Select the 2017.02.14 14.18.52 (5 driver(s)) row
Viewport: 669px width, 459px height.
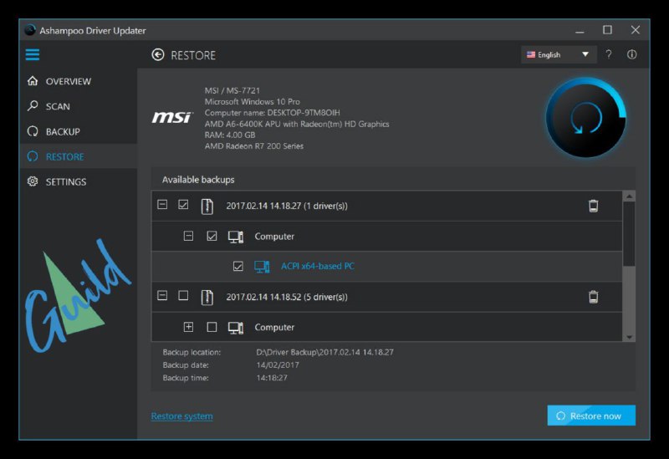click(x=387, y=297)
